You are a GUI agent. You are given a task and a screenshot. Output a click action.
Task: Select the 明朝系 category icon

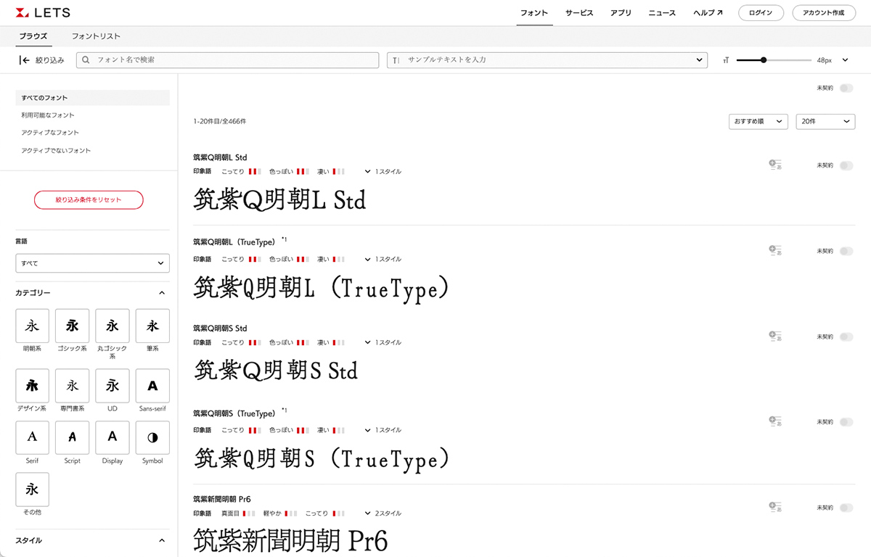33,326
